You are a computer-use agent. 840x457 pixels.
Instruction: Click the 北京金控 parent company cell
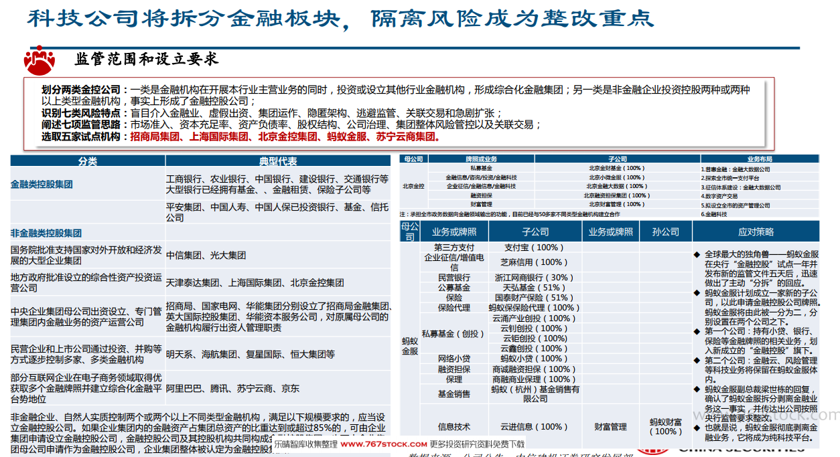[x=413, y=186]
